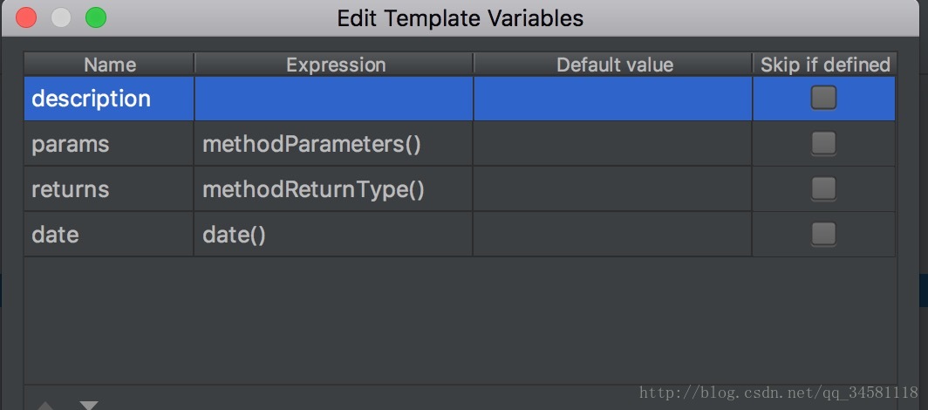Click Default value field for date
The image size is (928, 410).
[x=612, y=235]
